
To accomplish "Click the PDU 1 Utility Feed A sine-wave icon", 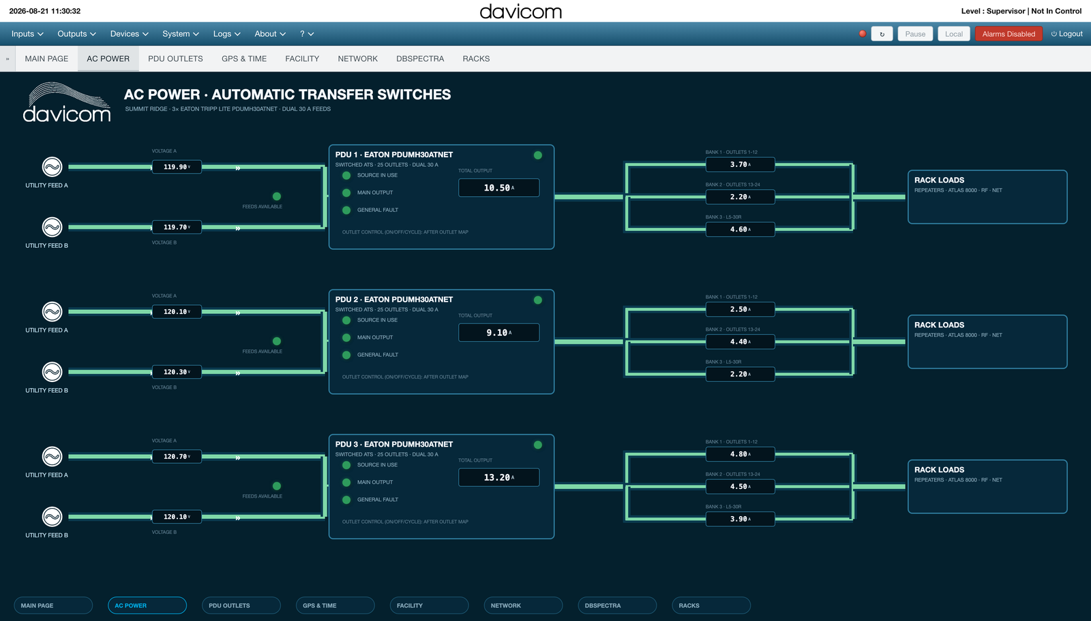I will coord(53,167).
